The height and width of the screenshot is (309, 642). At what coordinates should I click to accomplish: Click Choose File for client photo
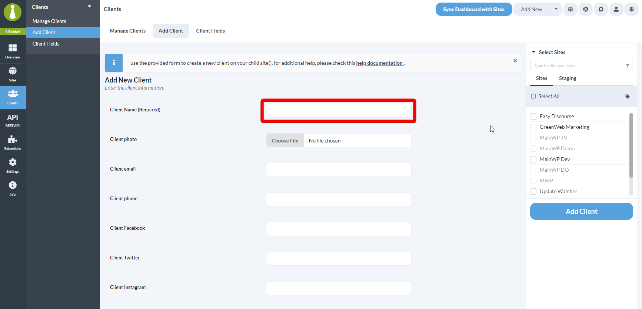(x=285, y=141)
